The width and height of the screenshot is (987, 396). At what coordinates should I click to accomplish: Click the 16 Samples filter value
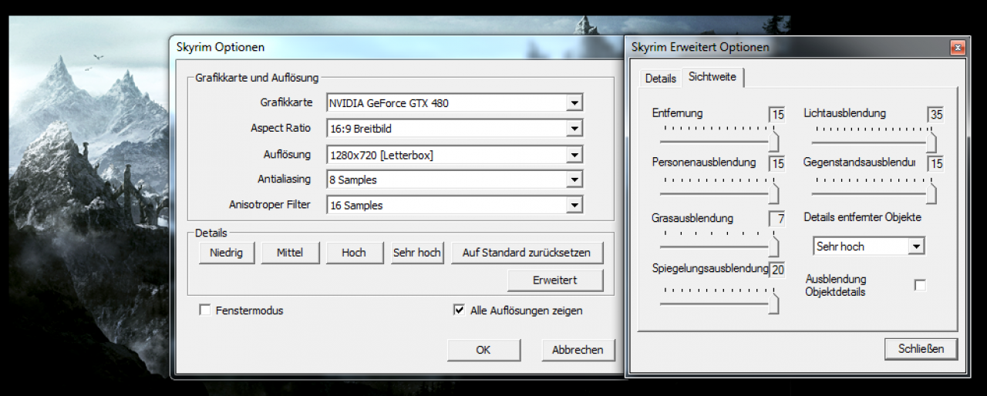point(356,205)
